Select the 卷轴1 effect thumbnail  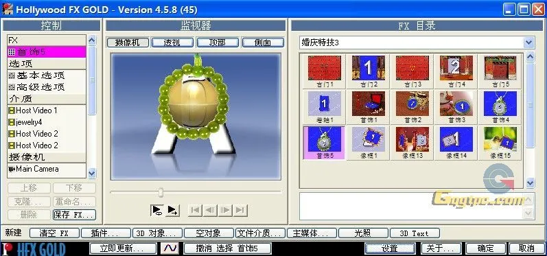tap(325, 107)
